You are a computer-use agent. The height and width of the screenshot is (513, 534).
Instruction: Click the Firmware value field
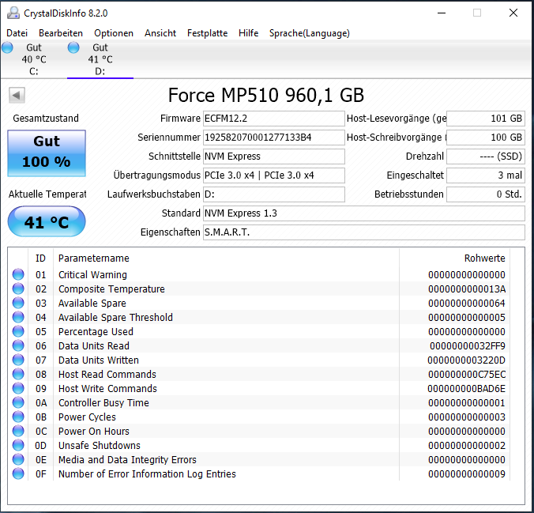[x=273, y=119]
